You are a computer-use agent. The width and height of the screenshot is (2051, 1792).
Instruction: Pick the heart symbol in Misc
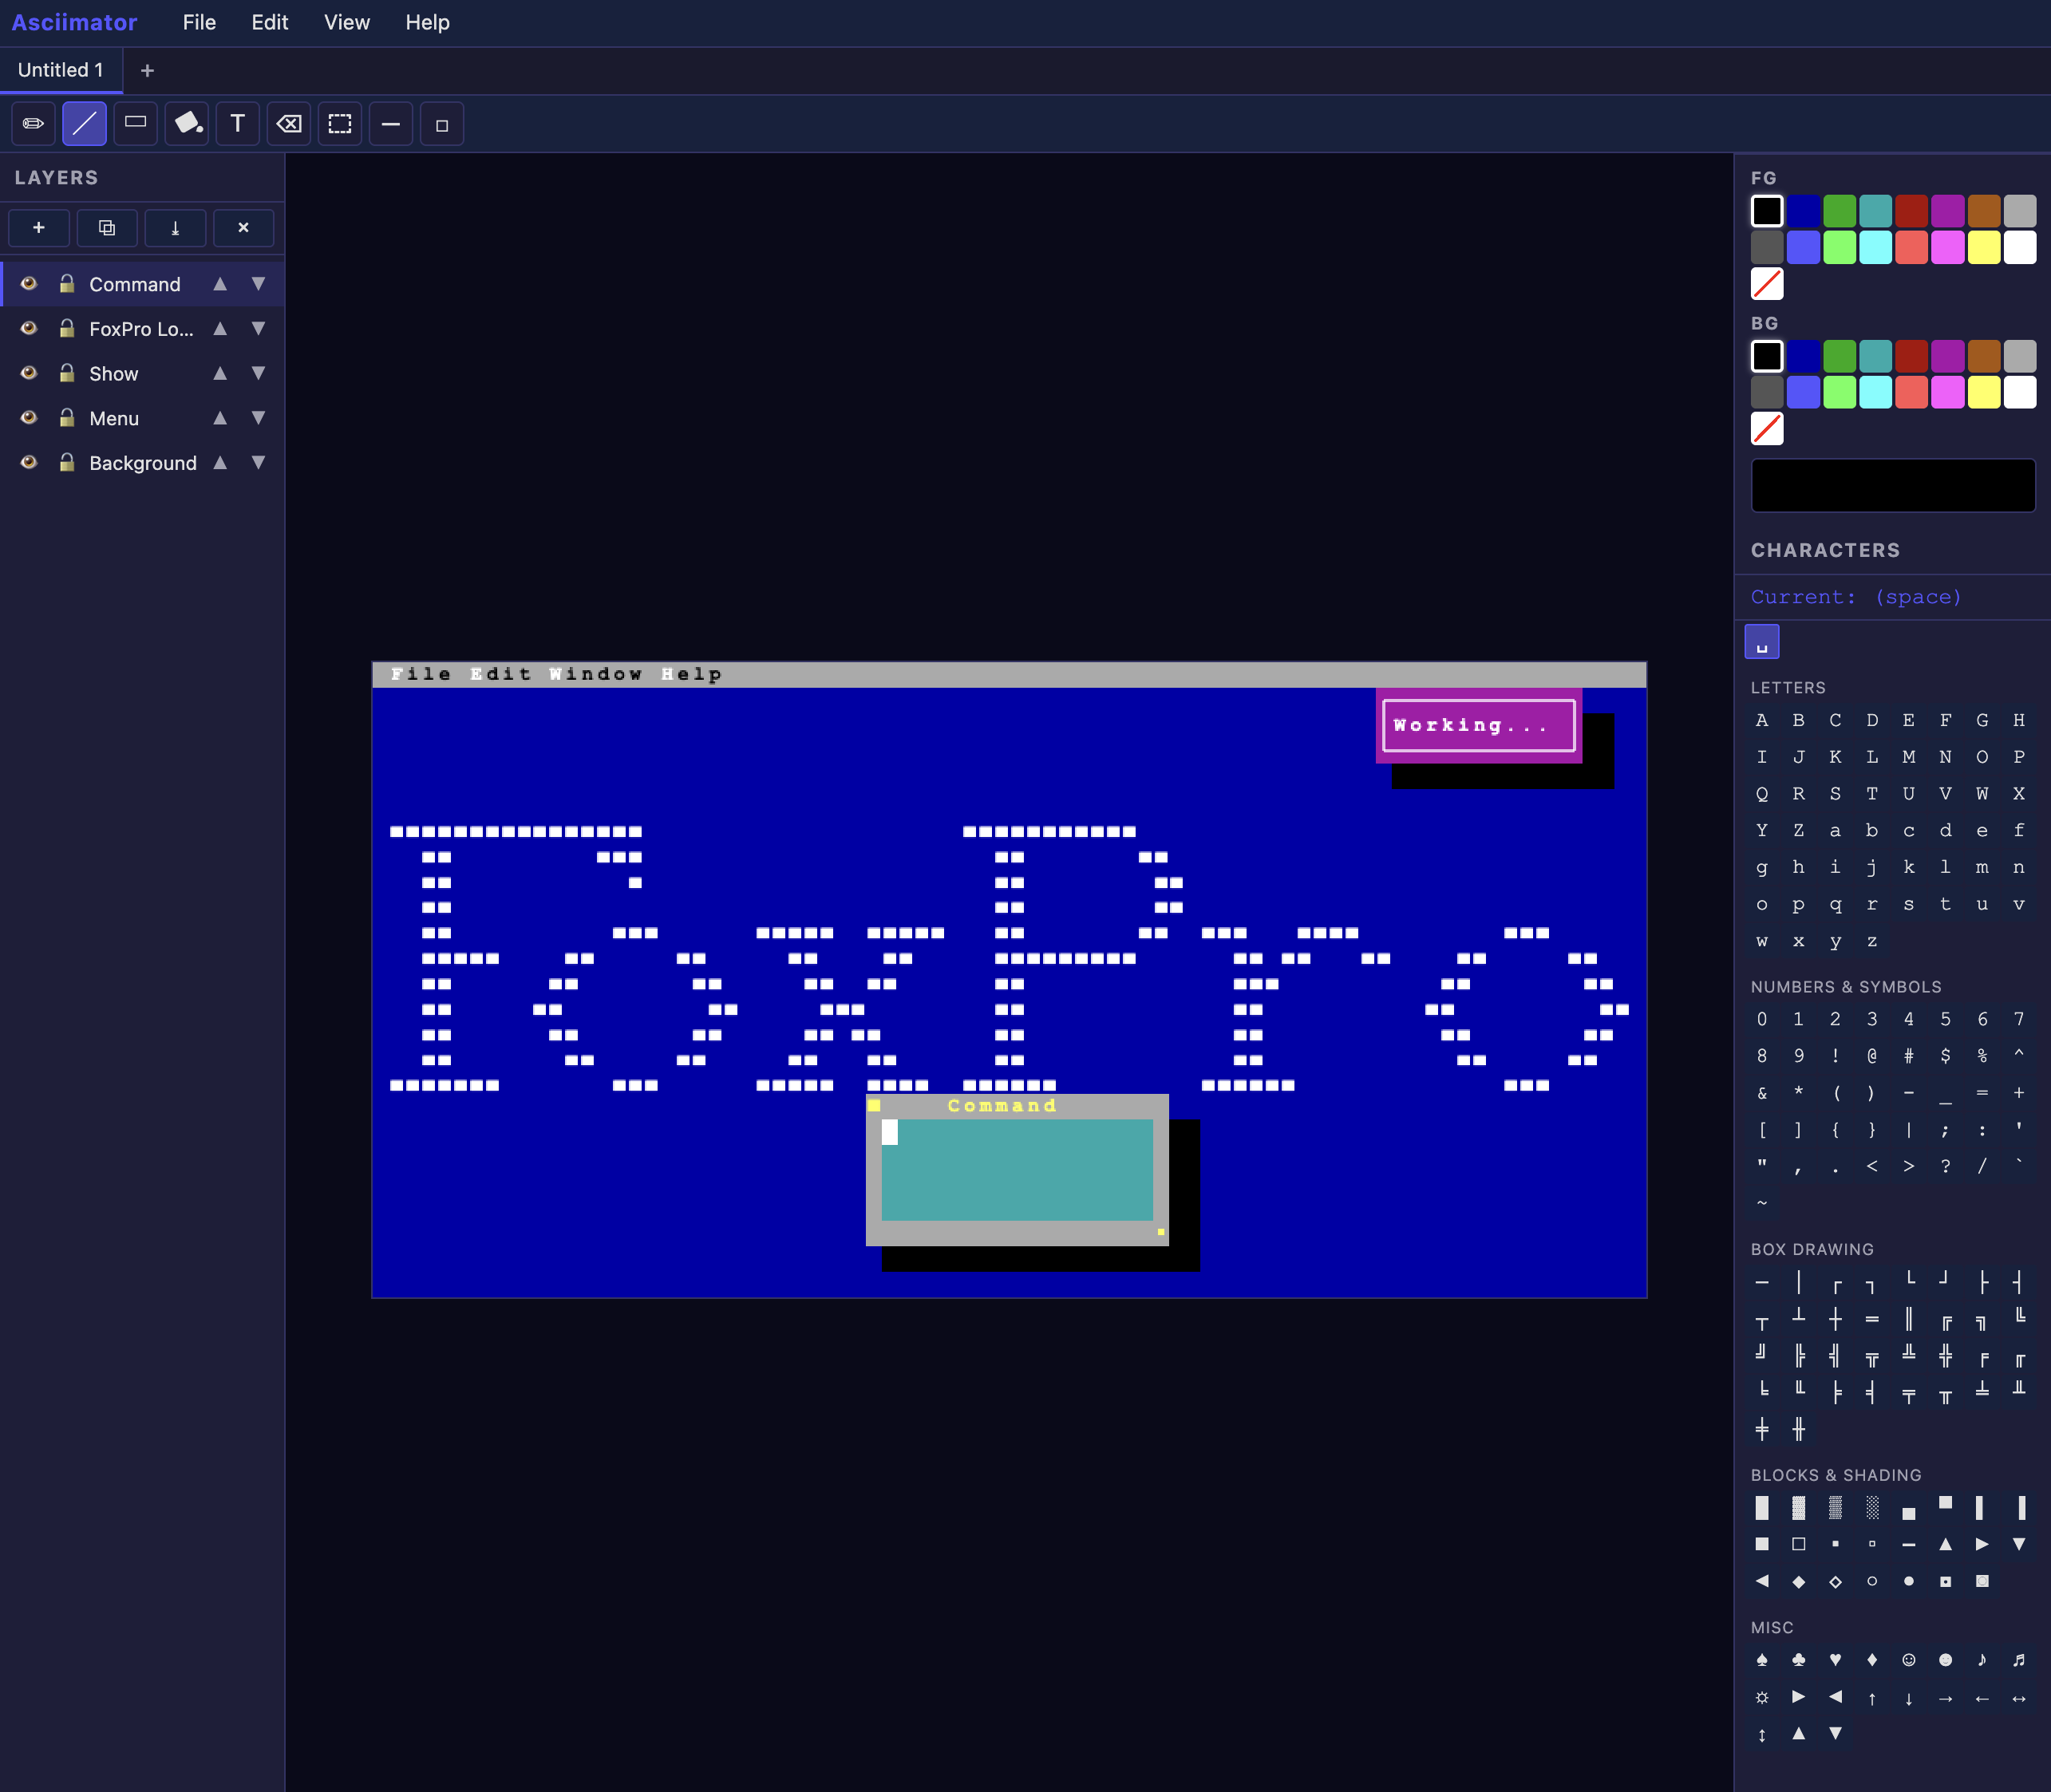[x=1835, y=1660]
